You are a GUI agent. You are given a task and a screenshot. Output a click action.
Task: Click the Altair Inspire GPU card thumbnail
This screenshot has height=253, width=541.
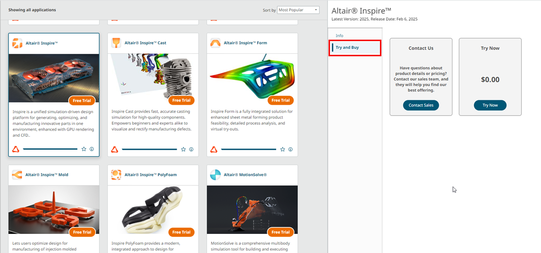click(54, 78)
